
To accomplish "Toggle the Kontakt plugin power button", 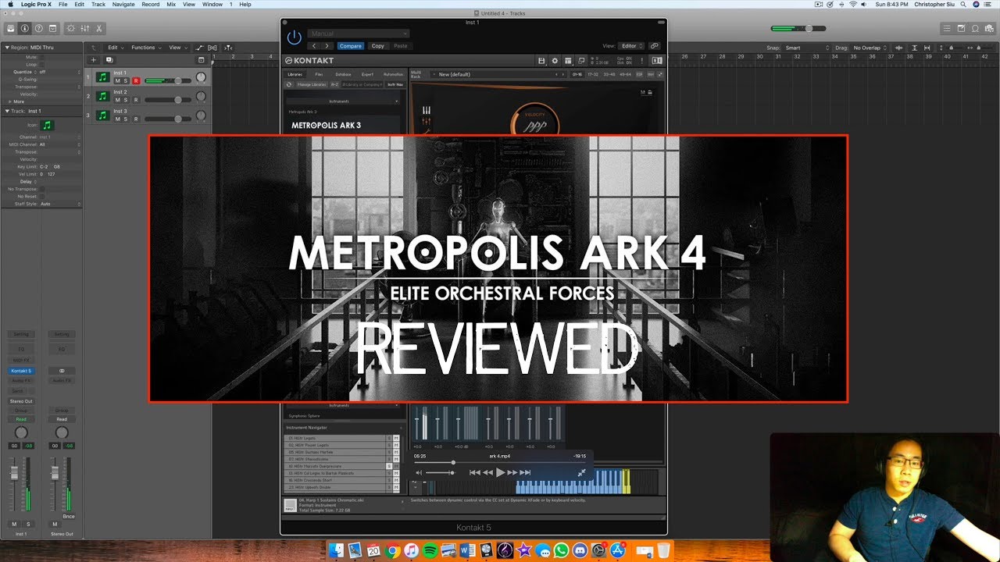I will coord(294,37).
